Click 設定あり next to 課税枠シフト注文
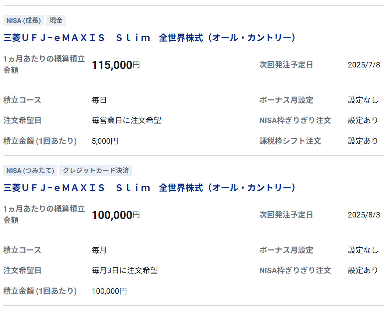 [363, 141]
